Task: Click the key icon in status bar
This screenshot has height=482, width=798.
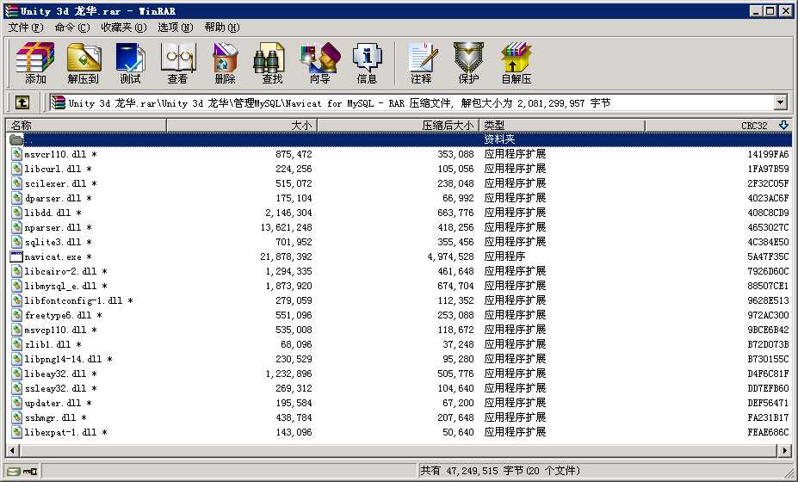Action: click(x=29, y=472)
